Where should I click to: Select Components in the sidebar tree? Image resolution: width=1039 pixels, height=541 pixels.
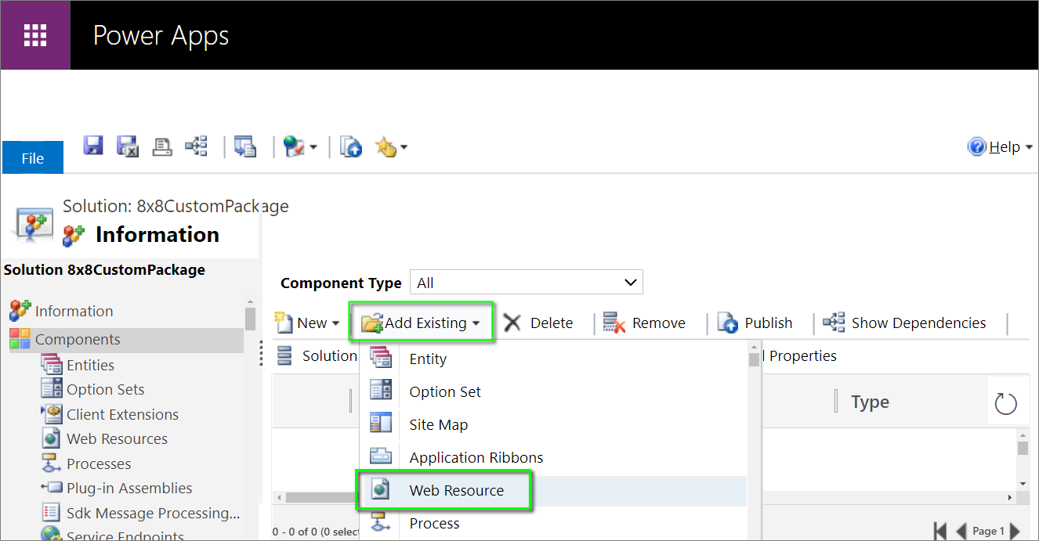(x=125, y=340)
